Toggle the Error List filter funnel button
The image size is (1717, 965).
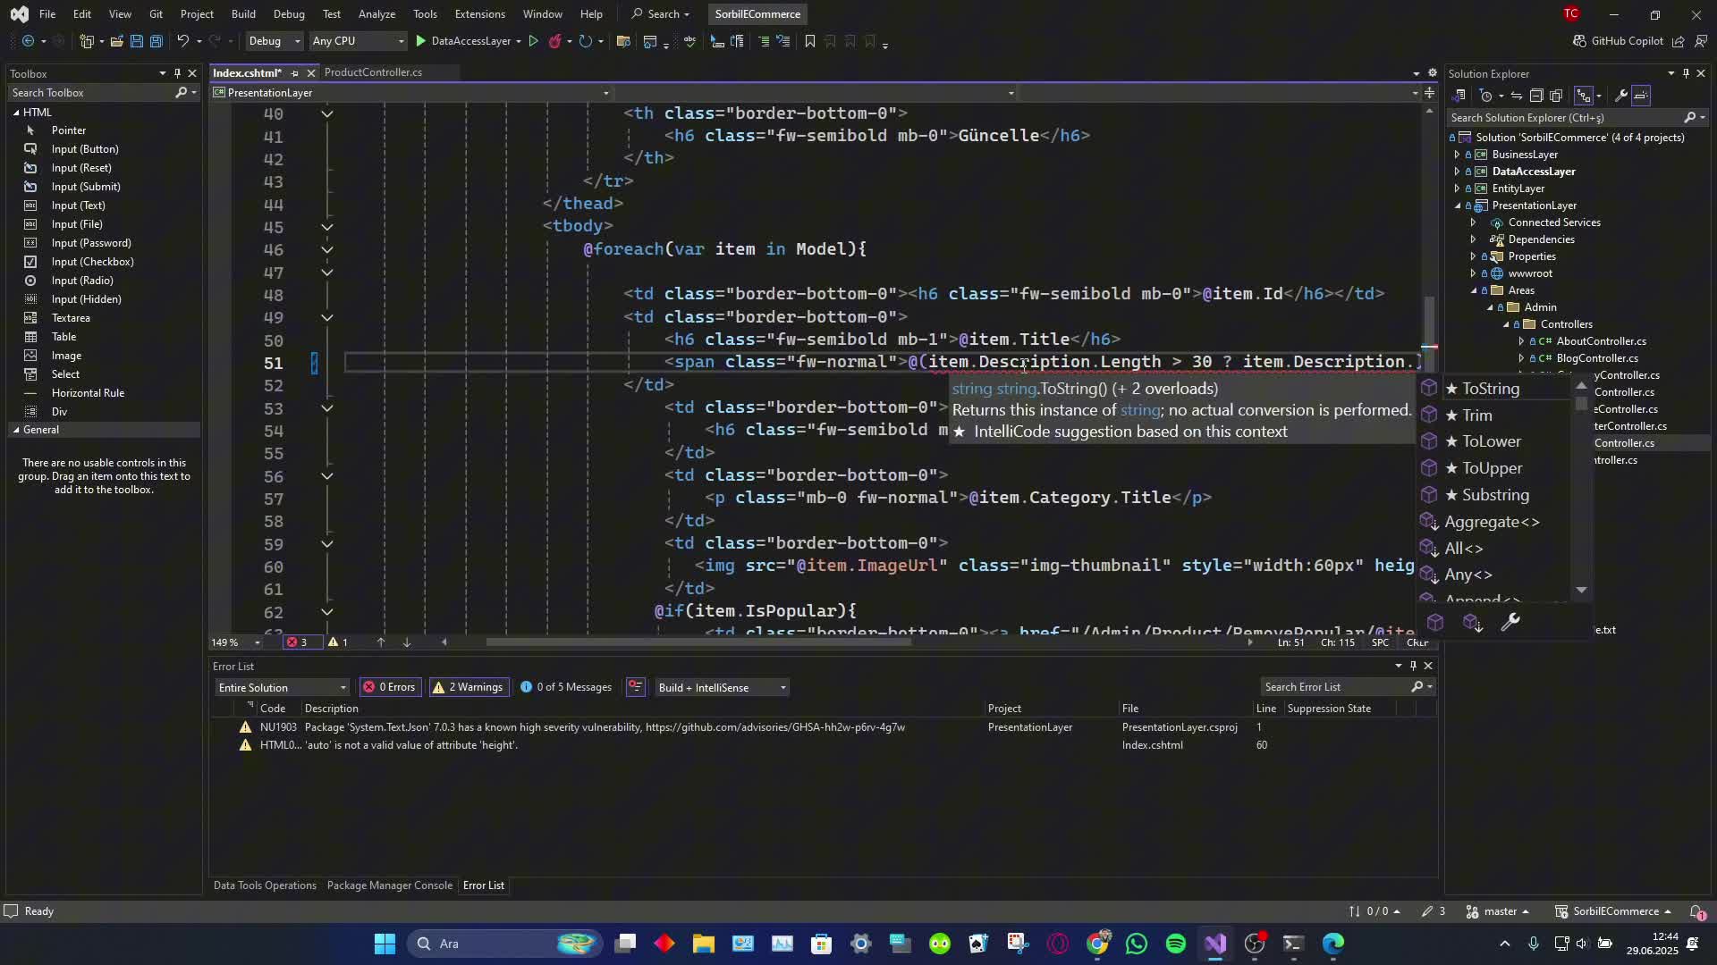point(636,687)
